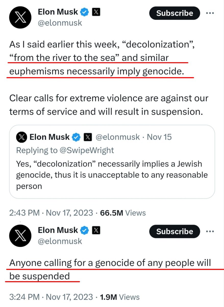This screenshot has width=224, height=307.
Task: Click the X affiliation badge in quoted tweet
Action: 88,137
